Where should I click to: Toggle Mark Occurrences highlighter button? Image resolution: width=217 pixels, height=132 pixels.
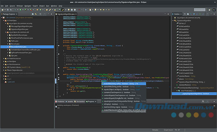pyautogui.click(x=63, y=10)
